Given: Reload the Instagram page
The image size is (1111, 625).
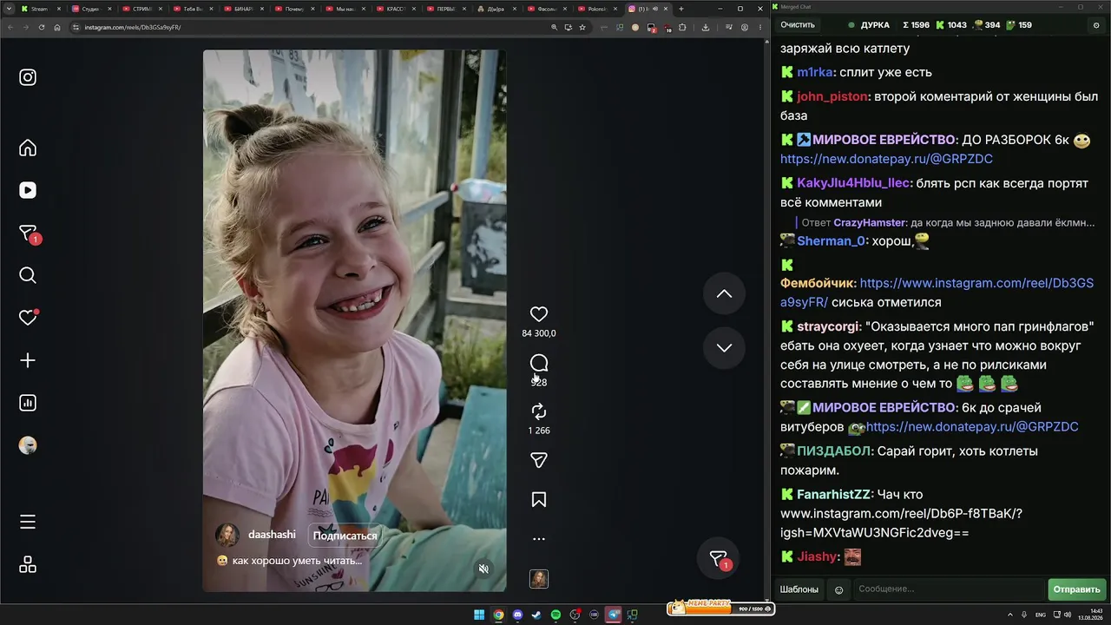Looking at the screenshot, I should click(41, 27).
